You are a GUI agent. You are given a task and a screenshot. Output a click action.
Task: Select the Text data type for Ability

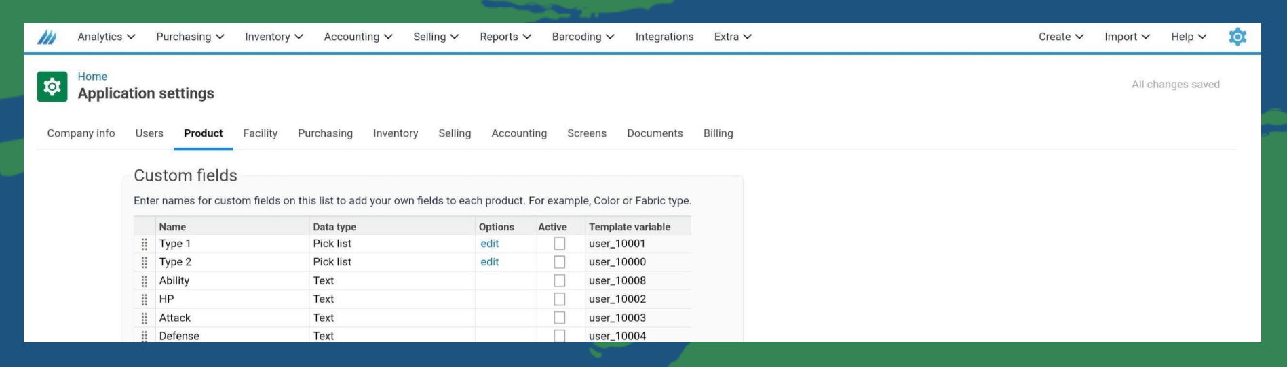point(392,280)
